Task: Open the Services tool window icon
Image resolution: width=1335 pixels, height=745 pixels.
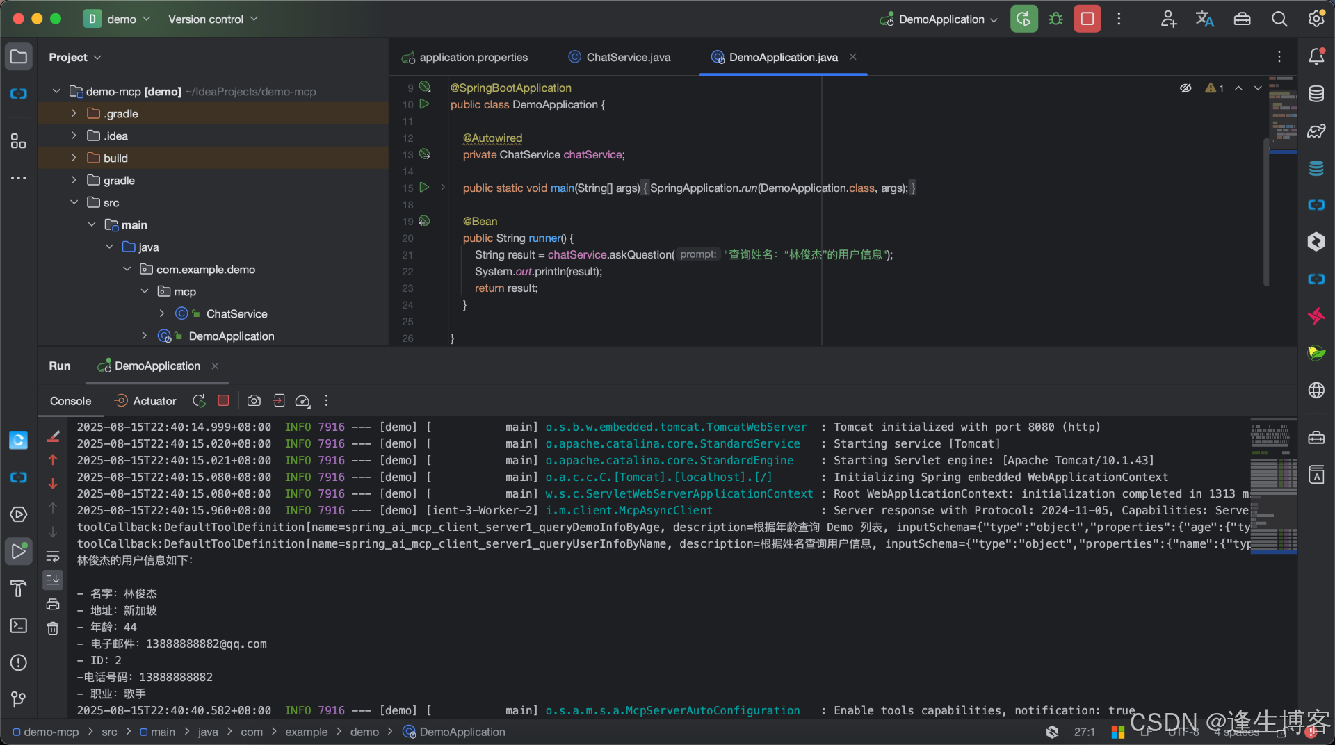Action: point(19,514)
